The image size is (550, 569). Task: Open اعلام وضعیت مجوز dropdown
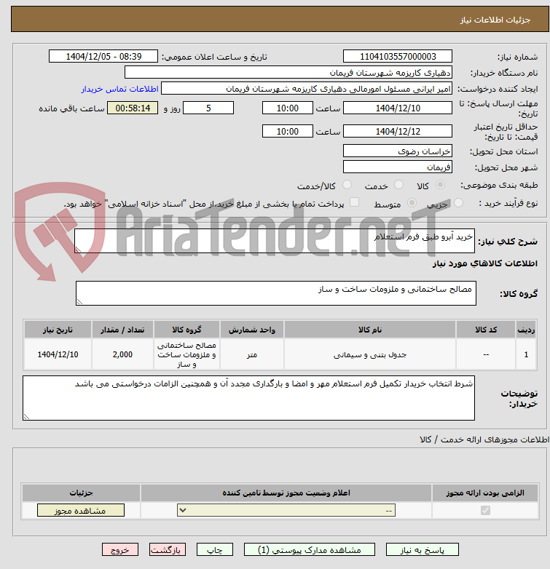[286, 510]
